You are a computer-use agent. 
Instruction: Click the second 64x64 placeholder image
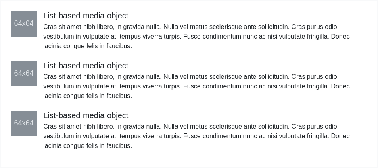24,74
